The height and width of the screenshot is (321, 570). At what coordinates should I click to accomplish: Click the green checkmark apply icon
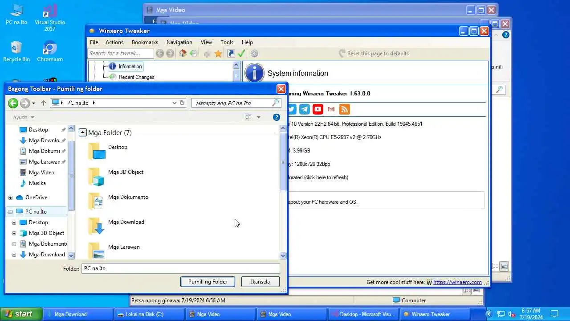coord(241,53)
